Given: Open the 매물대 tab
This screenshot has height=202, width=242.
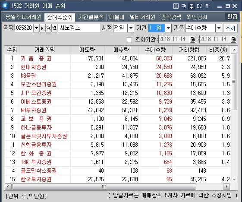Looking at the screenshot, I should [x=116, y=17].
